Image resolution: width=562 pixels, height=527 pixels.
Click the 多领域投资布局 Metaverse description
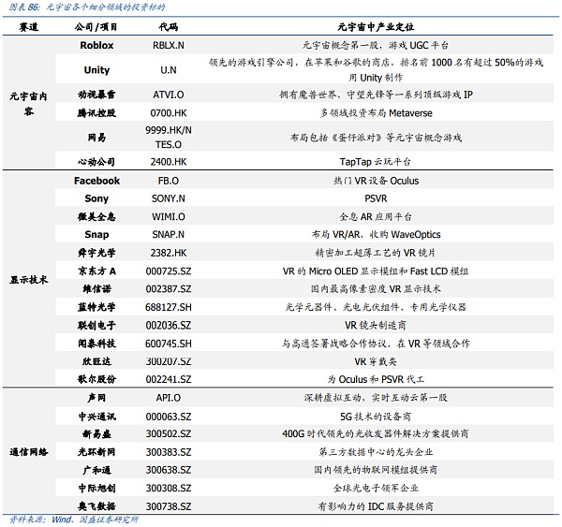tap(376, 113)
